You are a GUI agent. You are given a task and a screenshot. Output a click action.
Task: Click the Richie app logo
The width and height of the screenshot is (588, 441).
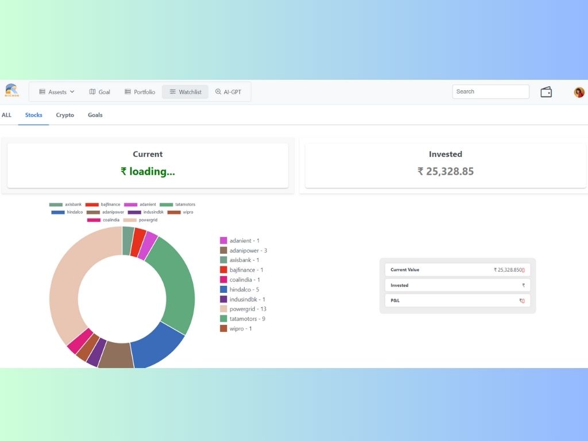click(11, 91)
